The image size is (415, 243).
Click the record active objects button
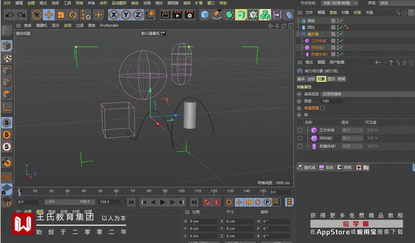pyautogui.click(x=207, y=202)
